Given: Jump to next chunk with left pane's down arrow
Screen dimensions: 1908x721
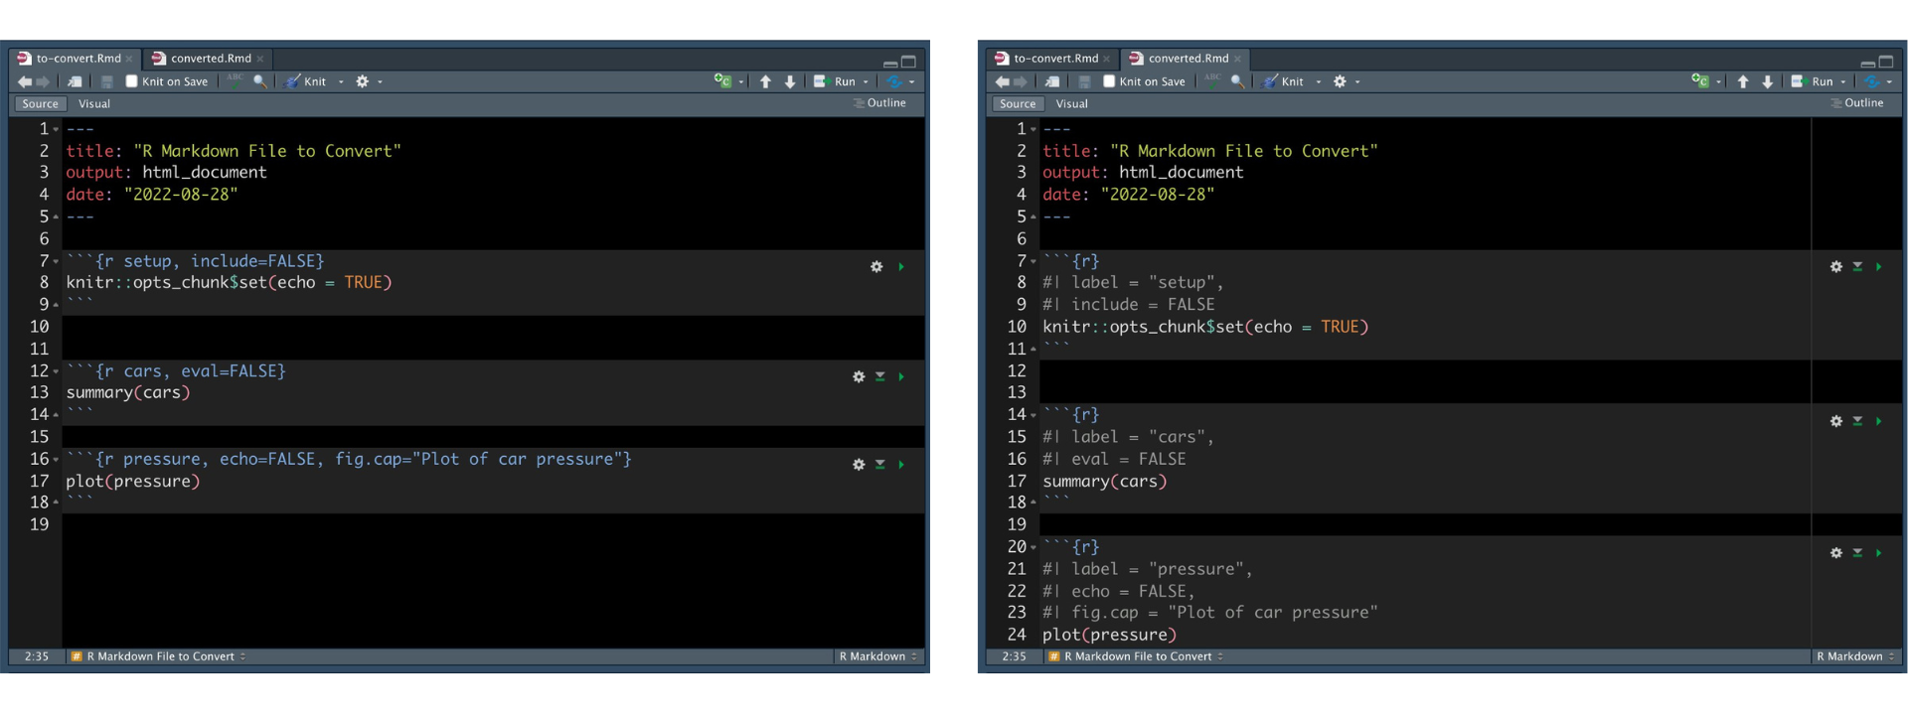Looking at the screenshot, I should click(x=790, y=81).
